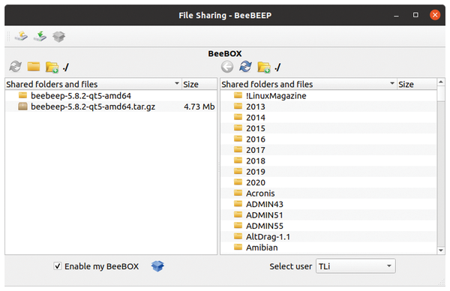Click the gray box toolbar icon

point(58,37)
